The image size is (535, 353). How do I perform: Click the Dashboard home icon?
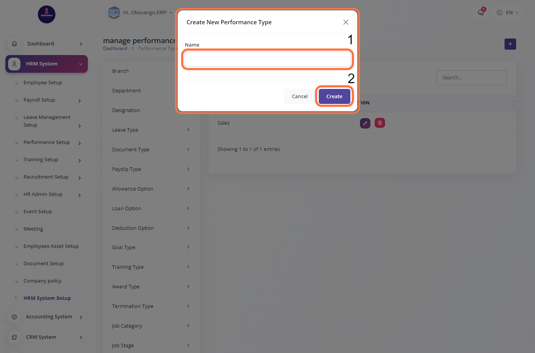(x=14, y=44)
